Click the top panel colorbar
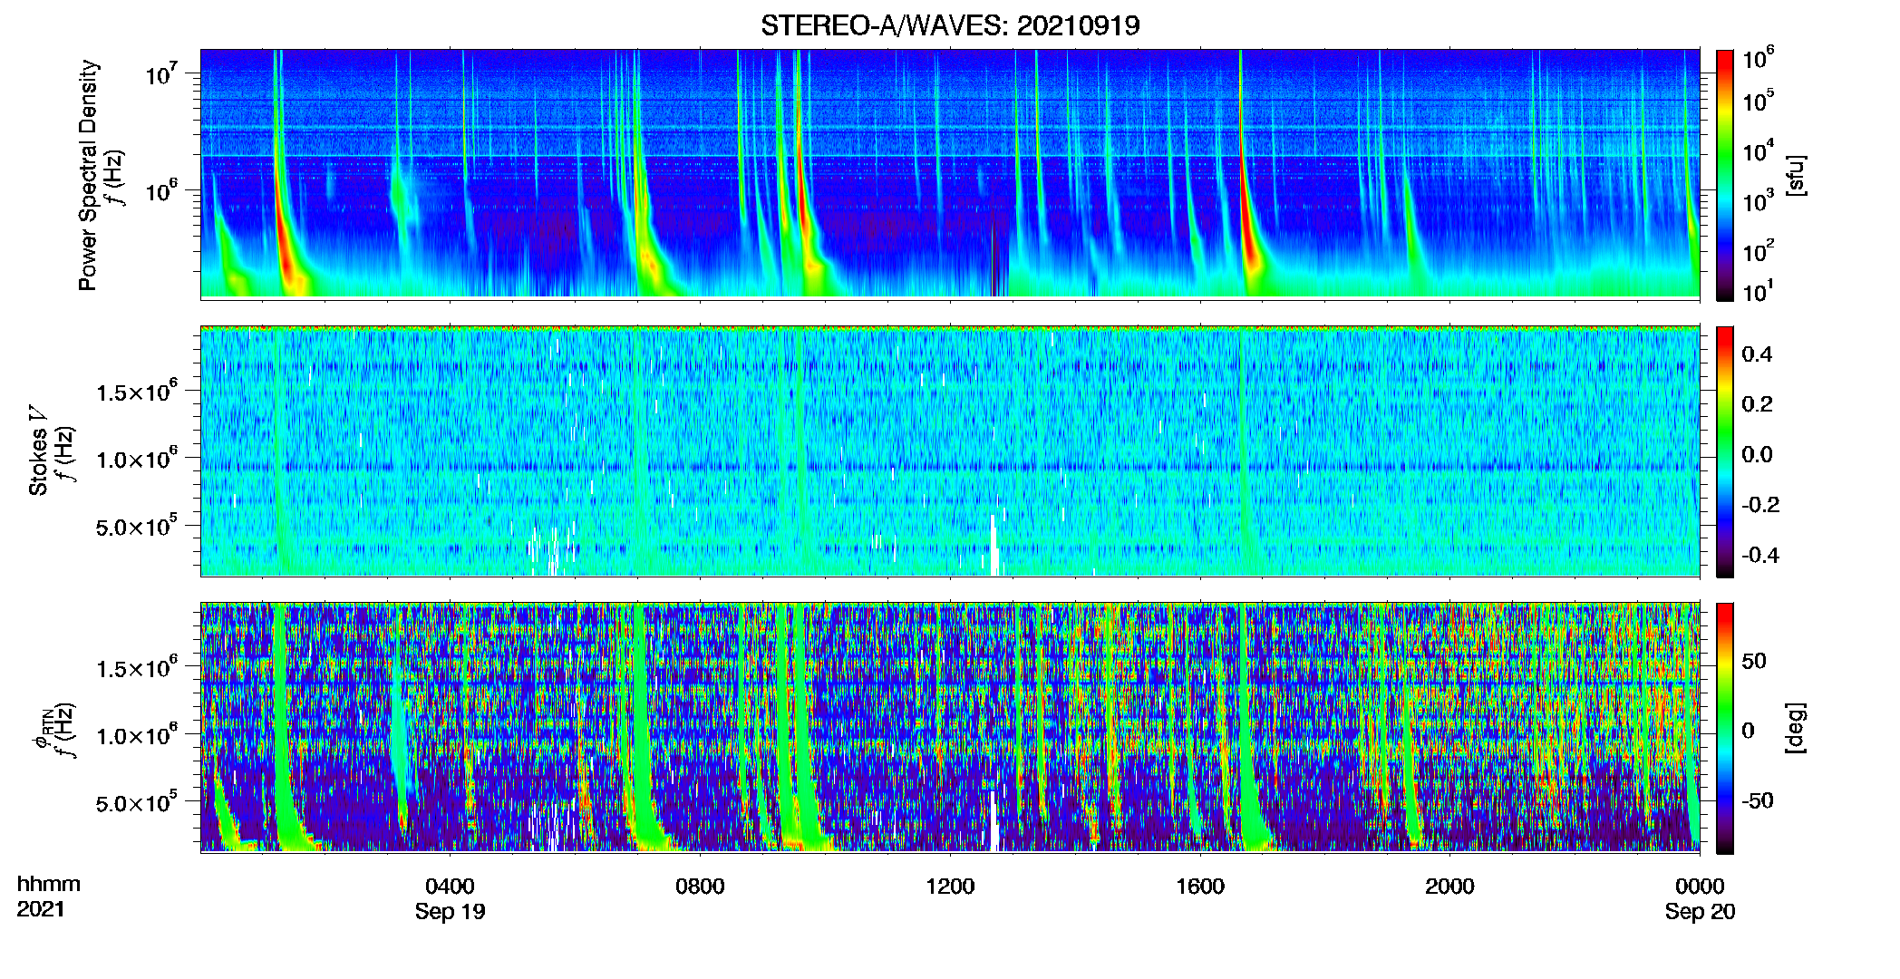The image size is (1900, 979). (x=1725, y=175)
